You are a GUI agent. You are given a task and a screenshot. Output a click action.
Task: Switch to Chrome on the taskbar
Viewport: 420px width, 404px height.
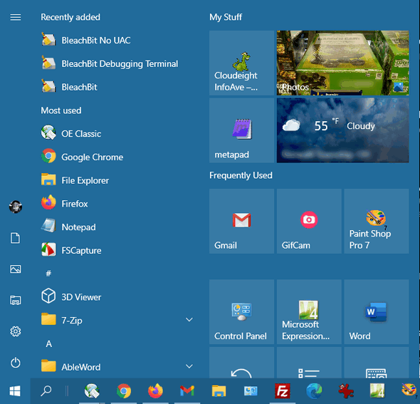(x=124, y=391)
